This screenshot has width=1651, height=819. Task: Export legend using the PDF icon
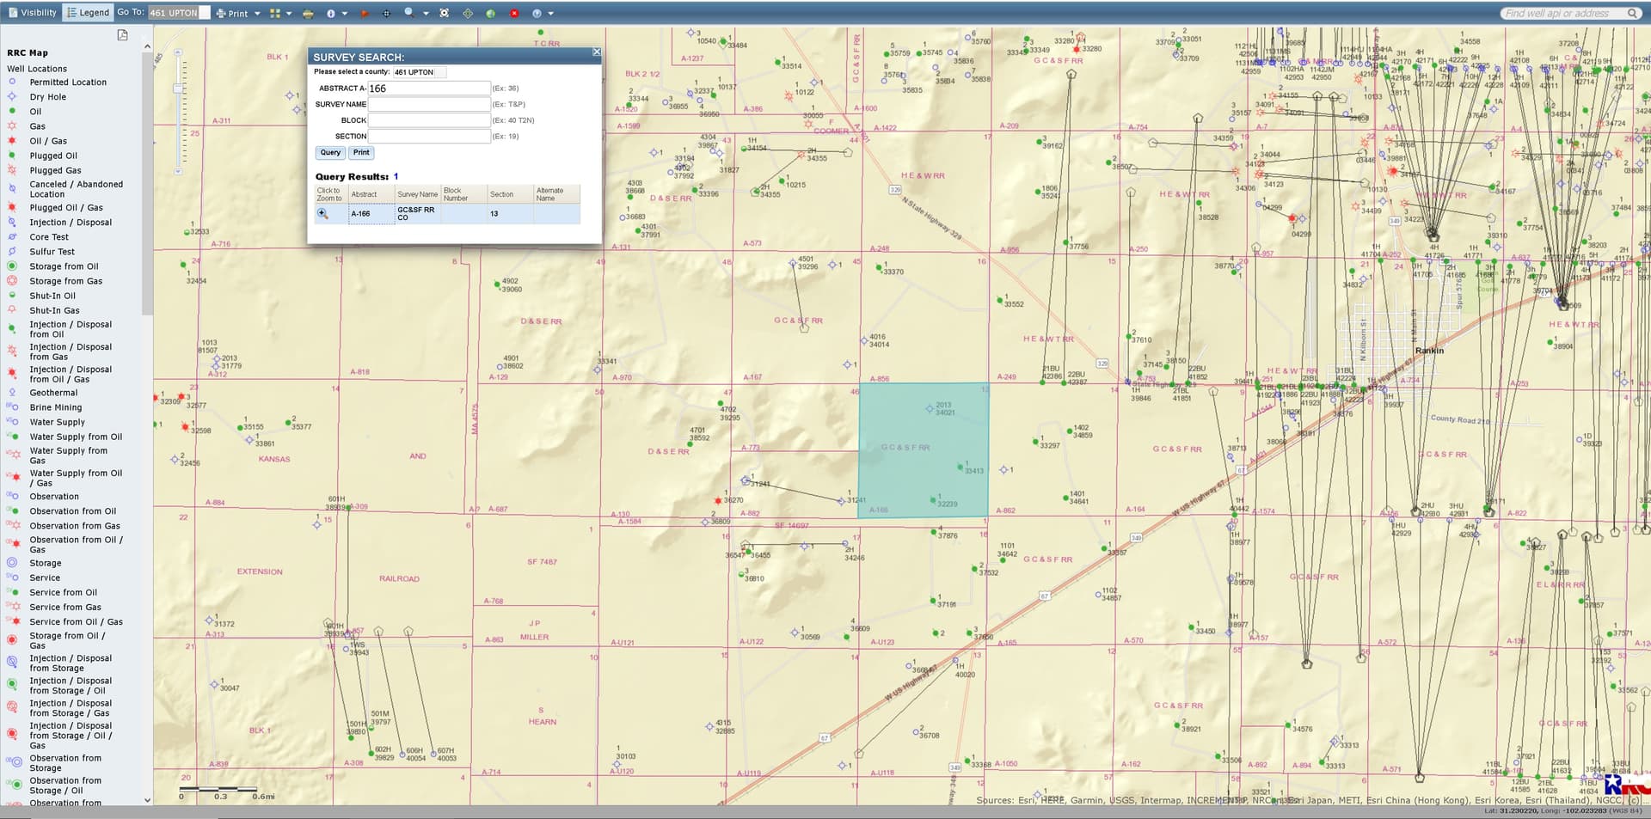123,35
